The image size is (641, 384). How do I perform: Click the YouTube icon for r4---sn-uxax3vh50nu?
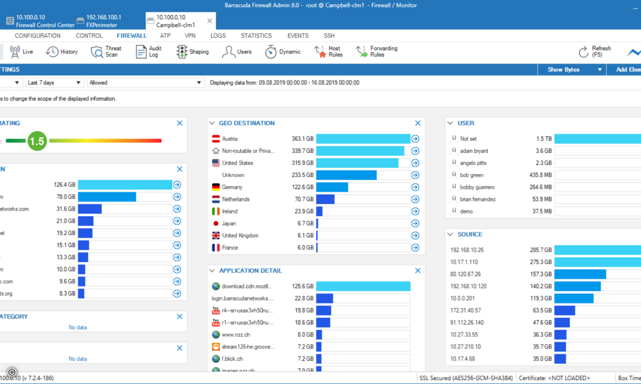(x=216, y=310)
